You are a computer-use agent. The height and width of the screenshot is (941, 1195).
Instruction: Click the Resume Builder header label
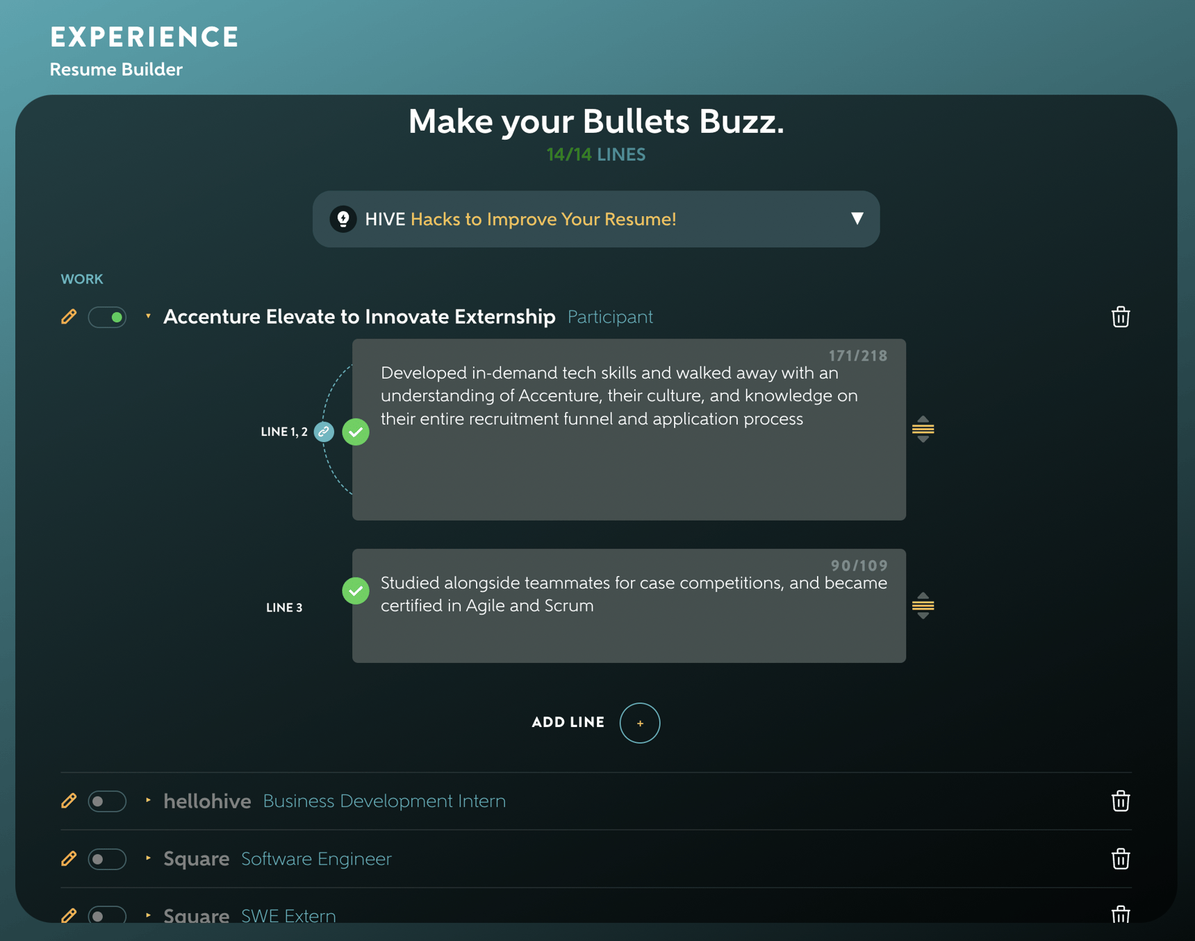point(115,69)
